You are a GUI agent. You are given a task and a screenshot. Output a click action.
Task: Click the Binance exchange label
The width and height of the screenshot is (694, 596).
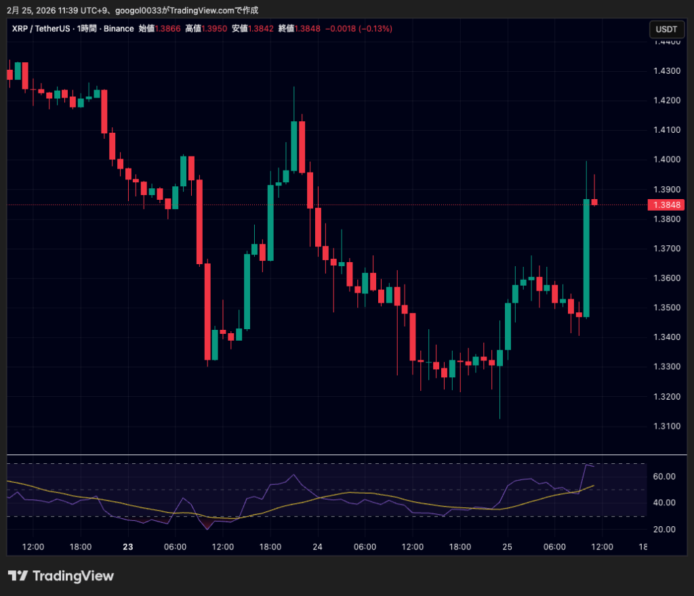point(119,28)
